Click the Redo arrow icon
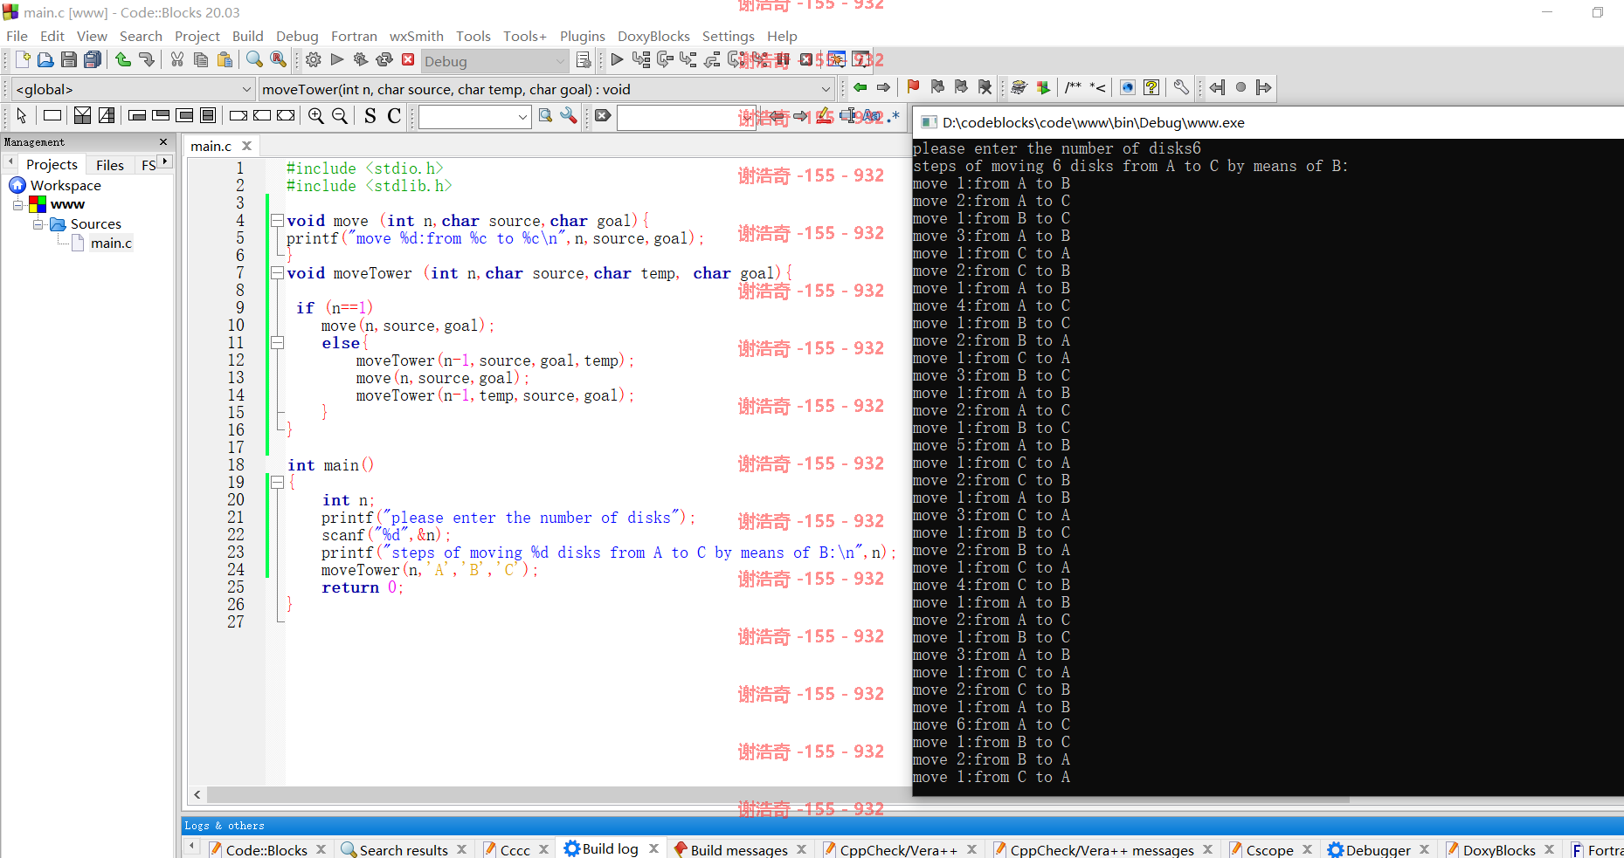 click(147, 59)
